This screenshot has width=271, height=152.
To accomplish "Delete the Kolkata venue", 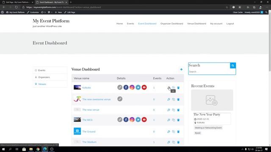I will [178, 88].
